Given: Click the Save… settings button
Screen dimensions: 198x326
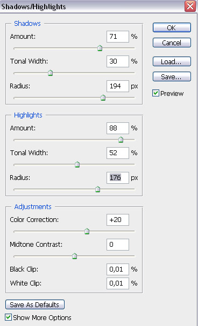Looking at the screenshot, I should coord(172,77).
